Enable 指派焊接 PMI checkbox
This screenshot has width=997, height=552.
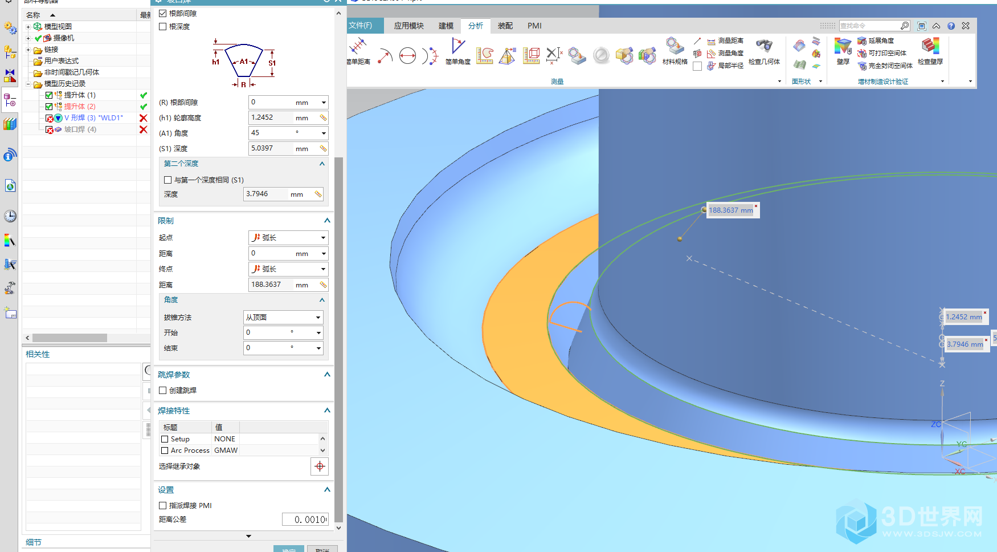[163, 506]
